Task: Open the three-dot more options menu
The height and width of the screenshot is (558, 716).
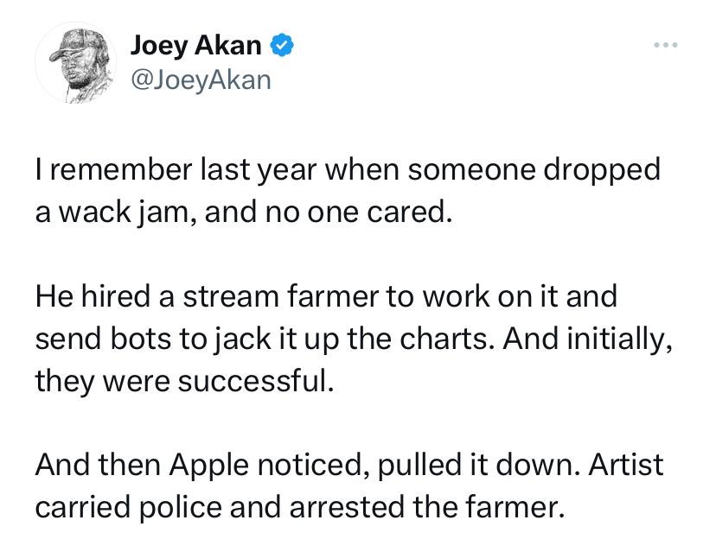Action: [667, 43]
